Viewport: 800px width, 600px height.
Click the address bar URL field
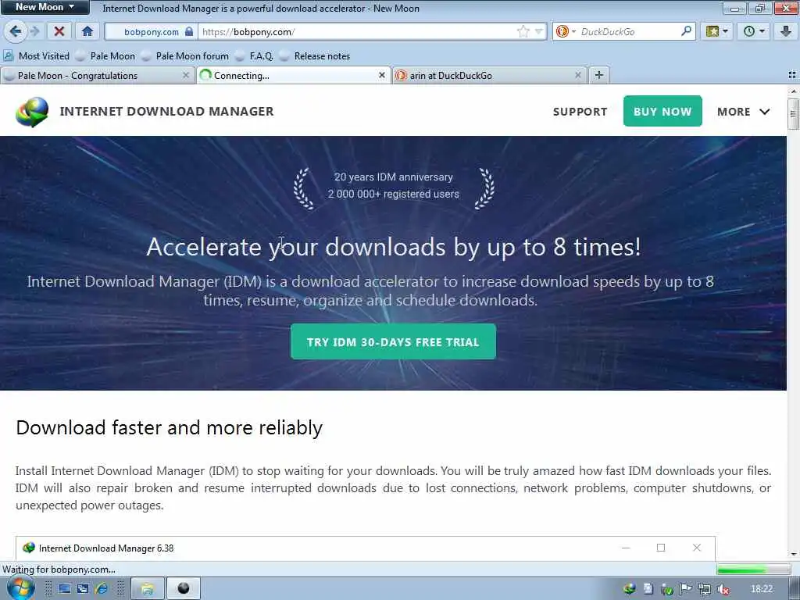(x=357, y=31)
